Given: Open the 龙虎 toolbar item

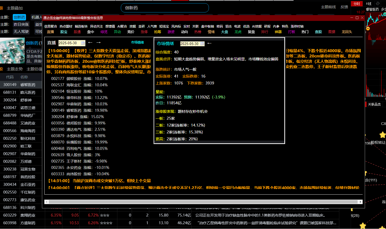Looking at the screenshot, I should 238,32.
